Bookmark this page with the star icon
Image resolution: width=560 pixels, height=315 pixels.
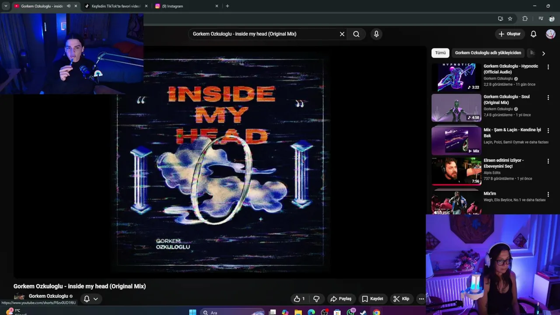point(510,19)
